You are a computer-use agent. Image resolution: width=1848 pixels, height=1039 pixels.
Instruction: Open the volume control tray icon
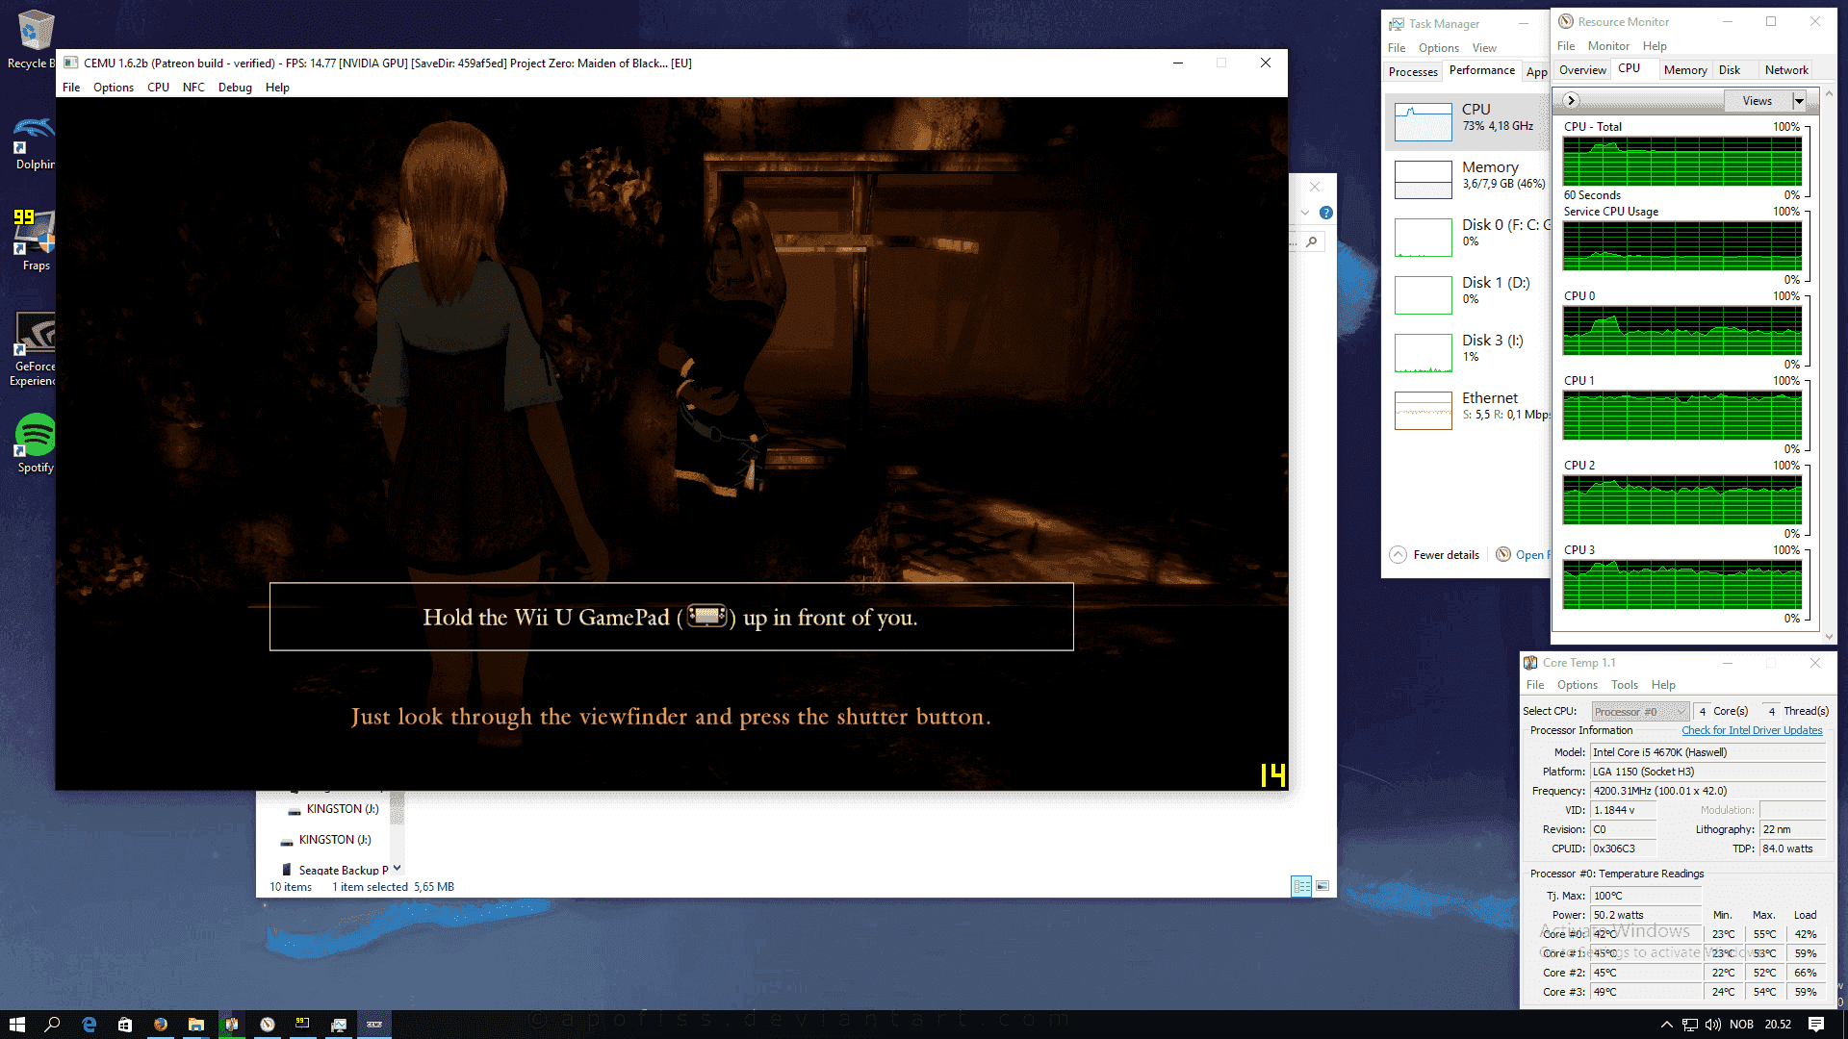pos(1713,1025)
